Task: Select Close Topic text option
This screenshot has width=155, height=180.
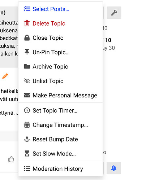Action: [48, 38]
